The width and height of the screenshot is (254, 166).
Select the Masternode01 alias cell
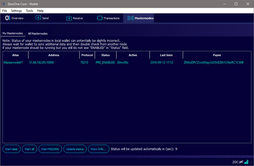13,62
